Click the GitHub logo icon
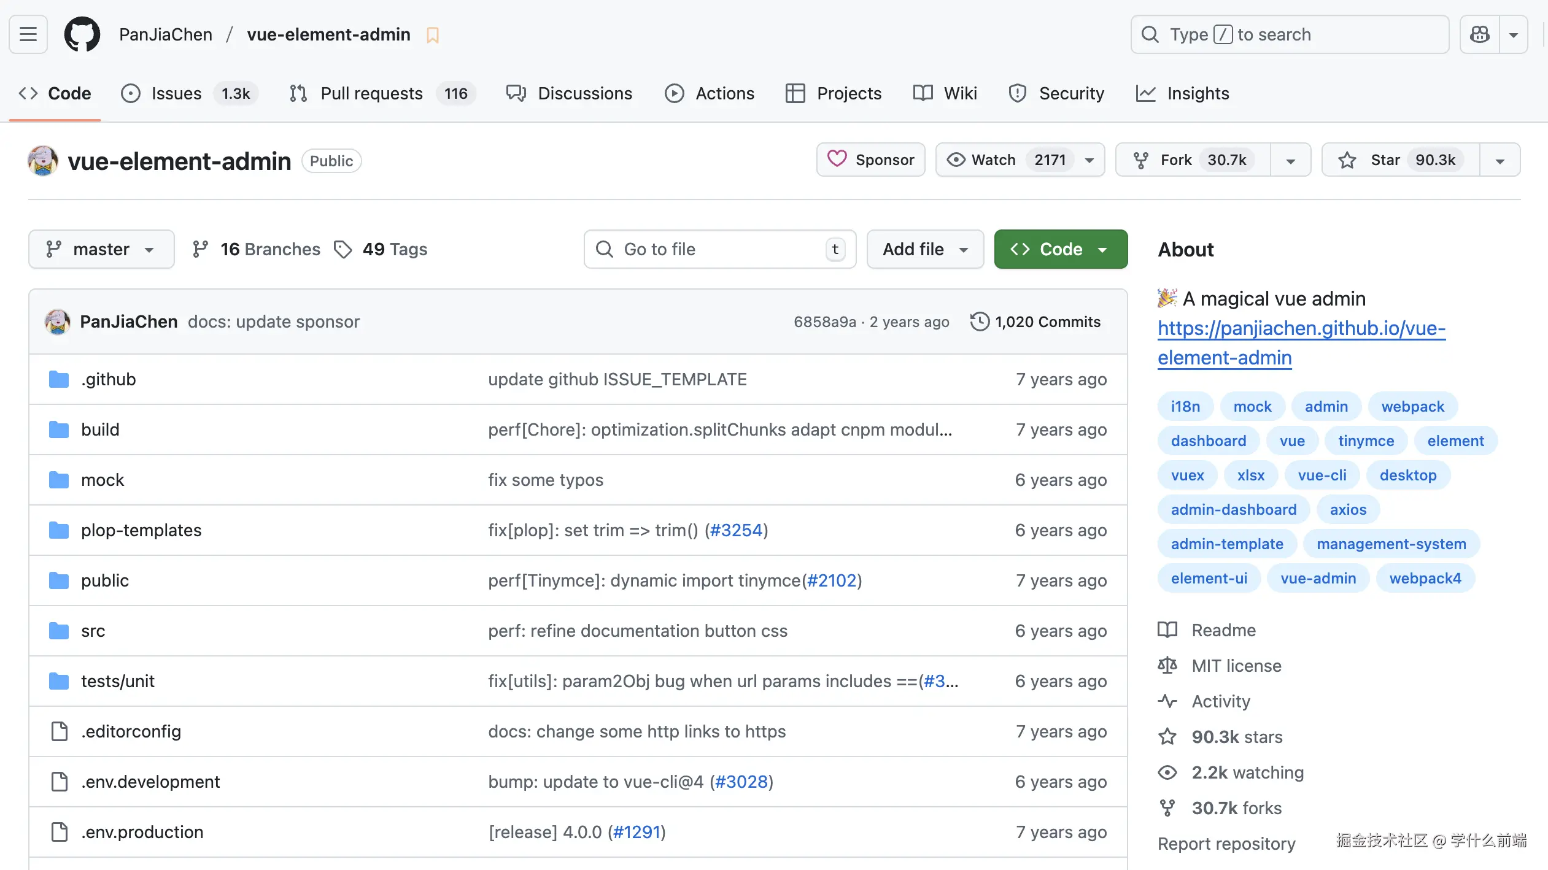This screenshot has width=1548, height=870. (x=82, y=34)
